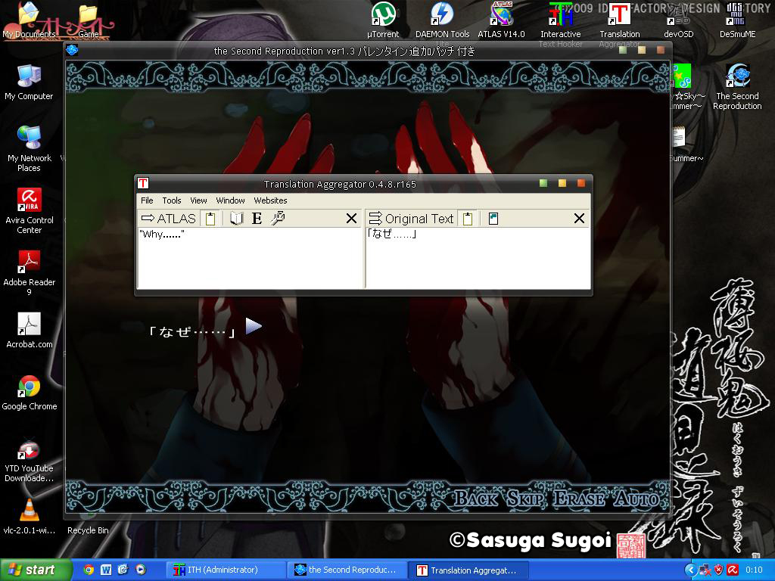
Task: Open the File menu in Translation Aggregator
Action: click(x=147, y=200)
